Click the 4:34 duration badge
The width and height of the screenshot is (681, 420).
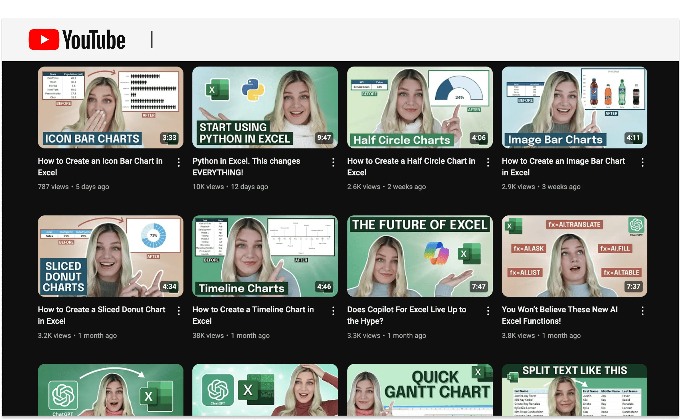[x=169, y=286]
